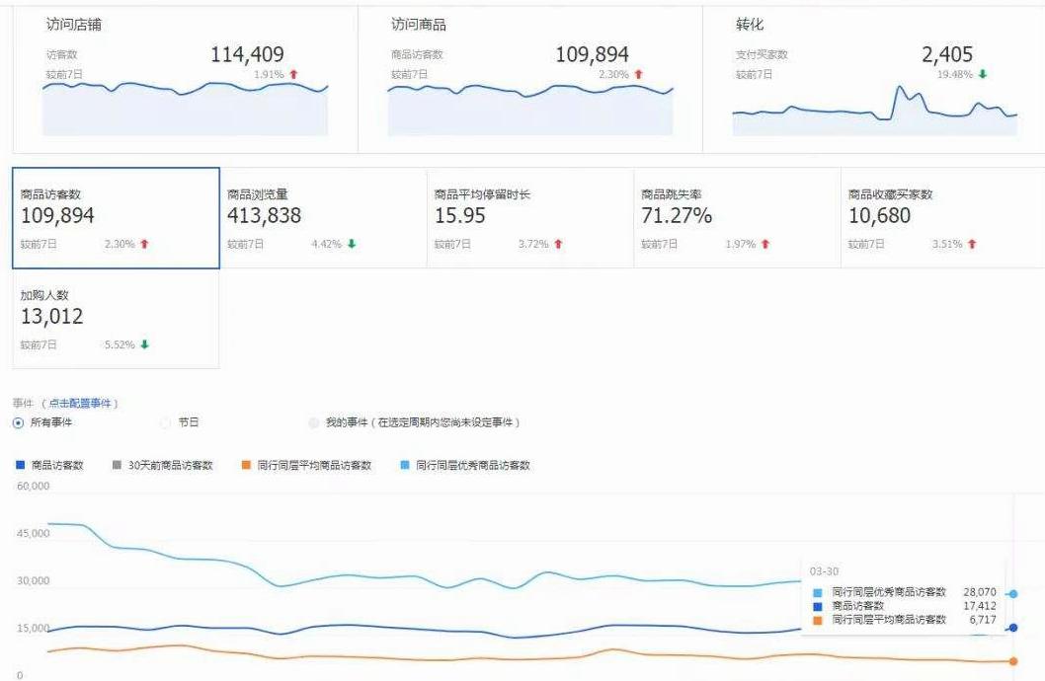This screenshot has height=681, width=1045.
Task: Select the 商品收藏买家数 metric card
Action: (943, 218)
